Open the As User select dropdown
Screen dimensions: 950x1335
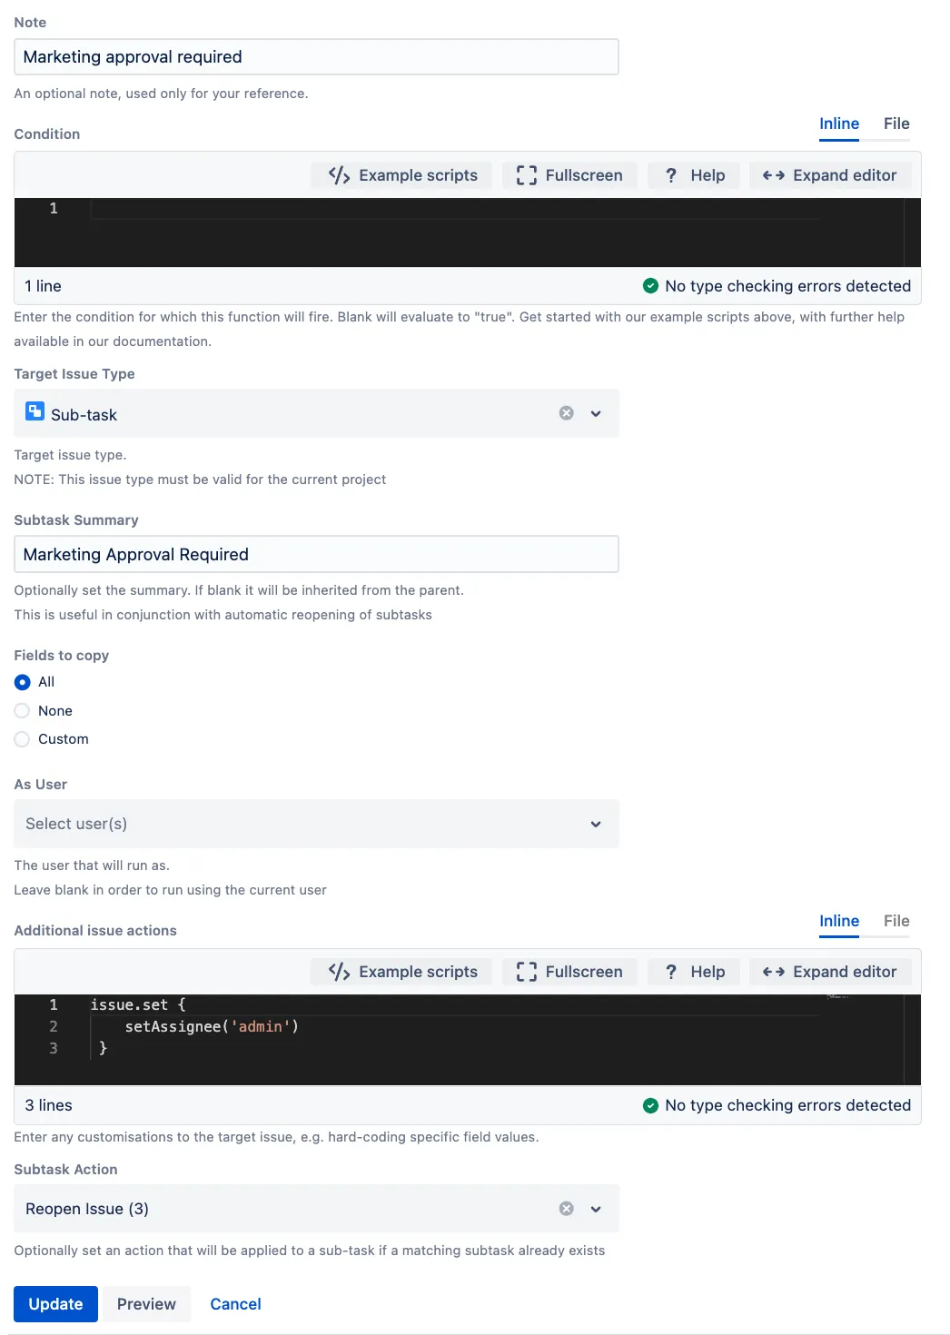pyautogui.click(x=316, y=824)
